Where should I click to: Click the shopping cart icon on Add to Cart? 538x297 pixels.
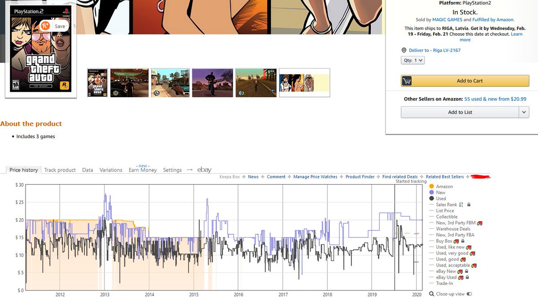coord(407,81)
